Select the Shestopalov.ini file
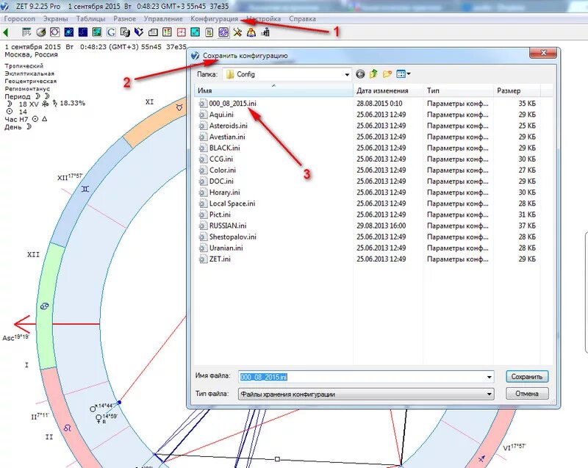 [232, 237]
